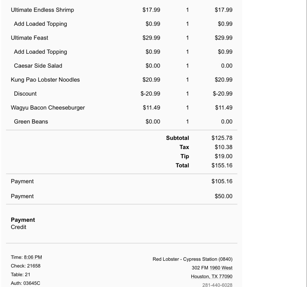Click the Discount line label
Image resolution: width=307 pixels, height=287 pixels.
[25, 94]
